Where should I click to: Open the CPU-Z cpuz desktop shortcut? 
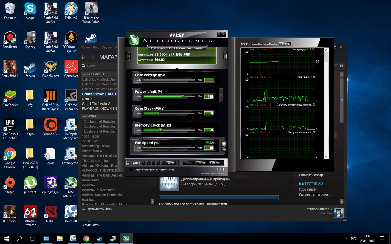click(x=51, y=156)
